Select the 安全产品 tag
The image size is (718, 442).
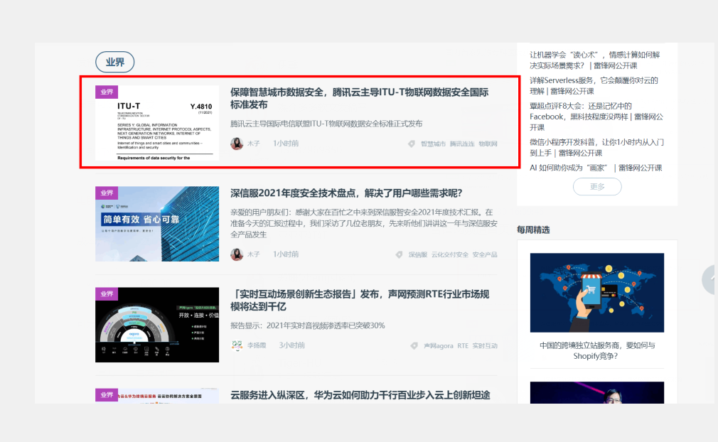pos(485,254)
